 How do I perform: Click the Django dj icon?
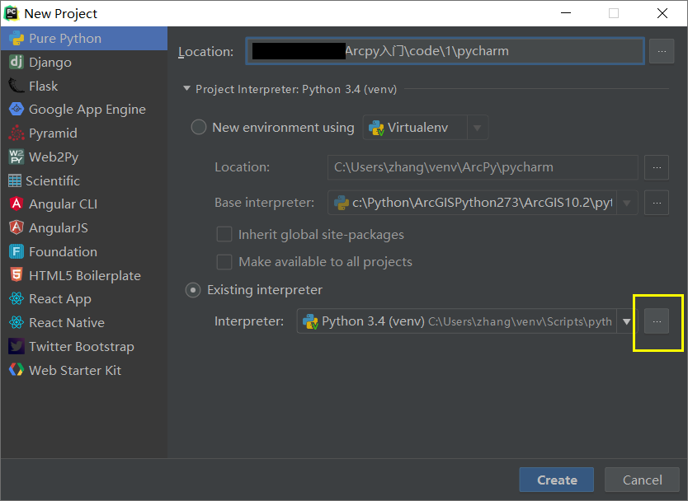(x=16, y=63)
